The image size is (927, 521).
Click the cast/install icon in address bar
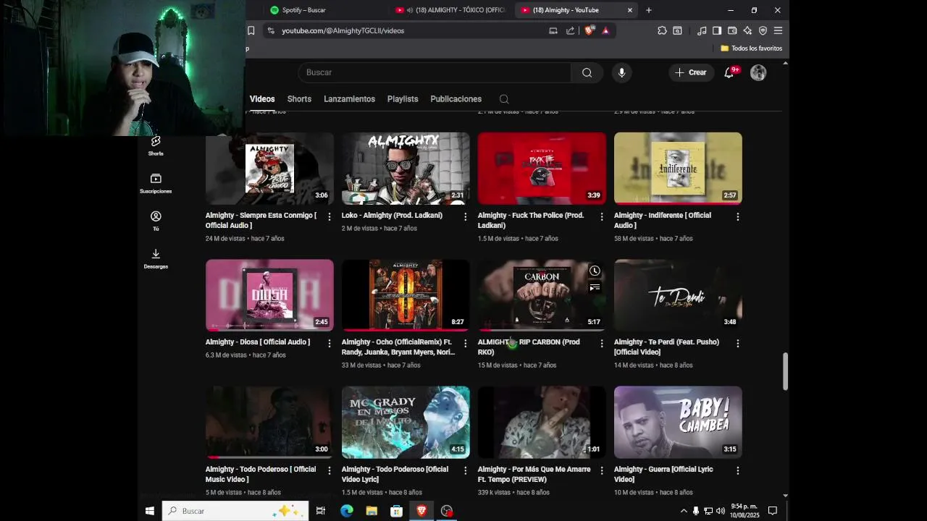(553, 30)
